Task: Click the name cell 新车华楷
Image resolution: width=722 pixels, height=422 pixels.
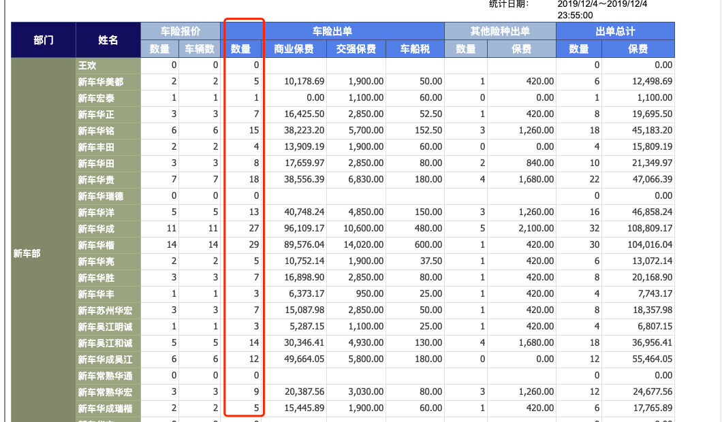Action: 108,245
